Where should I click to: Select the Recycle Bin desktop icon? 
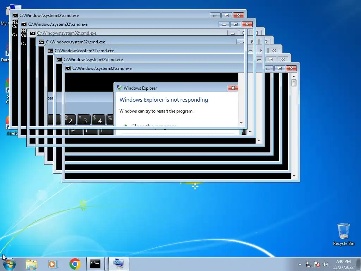coord(343,234)
